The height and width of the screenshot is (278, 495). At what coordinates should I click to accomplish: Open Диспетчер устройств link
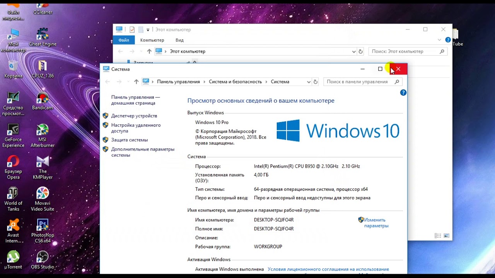tap(134, 116)
